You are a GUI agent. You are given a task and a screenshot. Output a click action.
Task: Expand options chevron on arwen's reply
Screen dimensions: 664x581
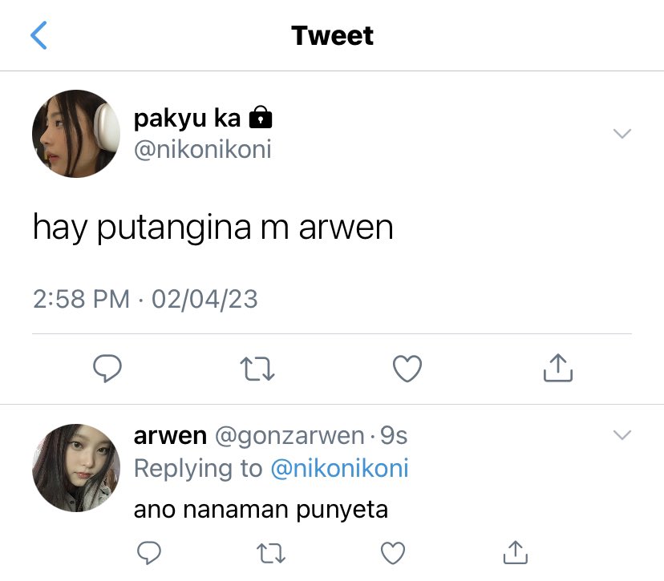coord(622,434)
